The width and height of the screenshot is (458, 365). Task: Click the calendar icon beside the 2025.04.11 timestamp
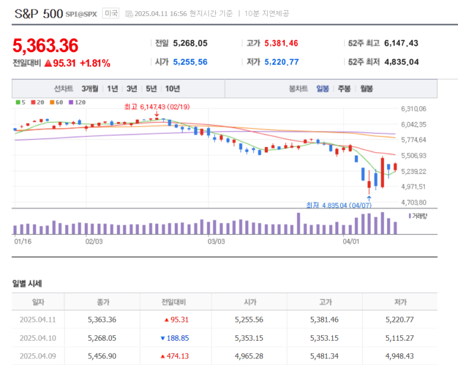pyautogui.click(x=129, y=14)
